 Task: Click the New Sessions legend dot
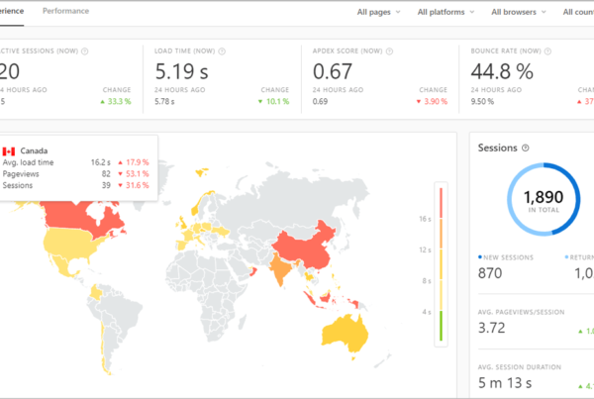[x=480, y=256]
